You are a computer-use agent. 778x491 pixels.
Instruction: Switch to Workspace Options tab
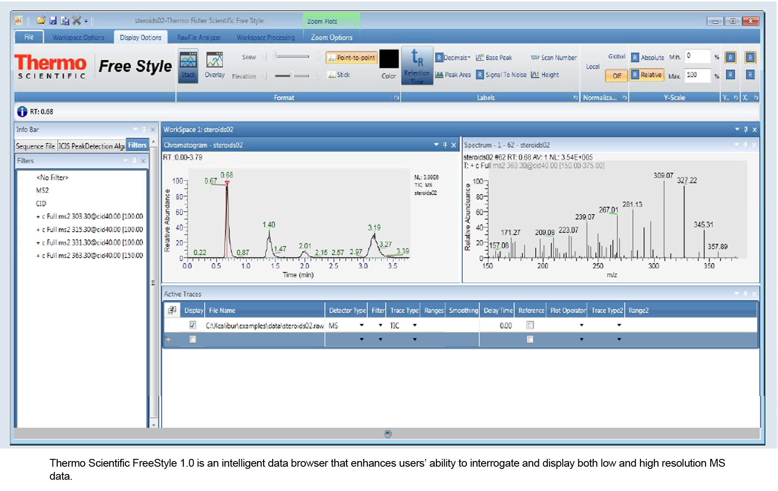[79, 37]
